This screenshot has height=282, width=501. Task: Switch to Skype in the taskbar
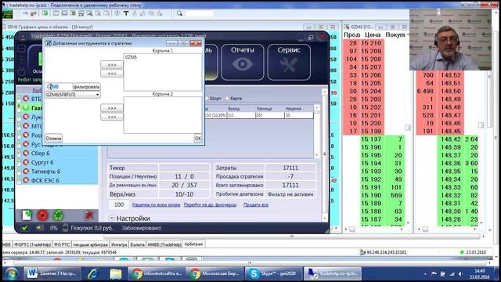273,273
